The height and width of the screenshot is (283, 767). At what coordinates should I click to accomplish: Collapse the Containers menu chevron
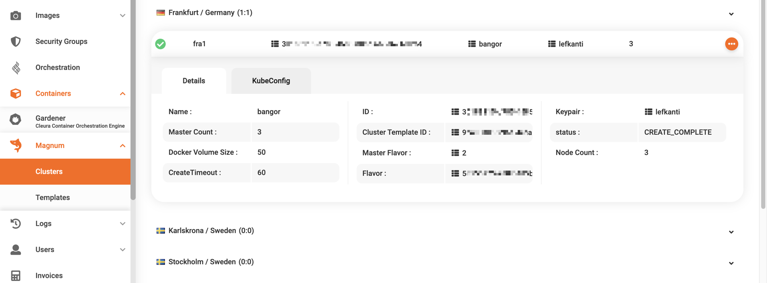(123, 94)
